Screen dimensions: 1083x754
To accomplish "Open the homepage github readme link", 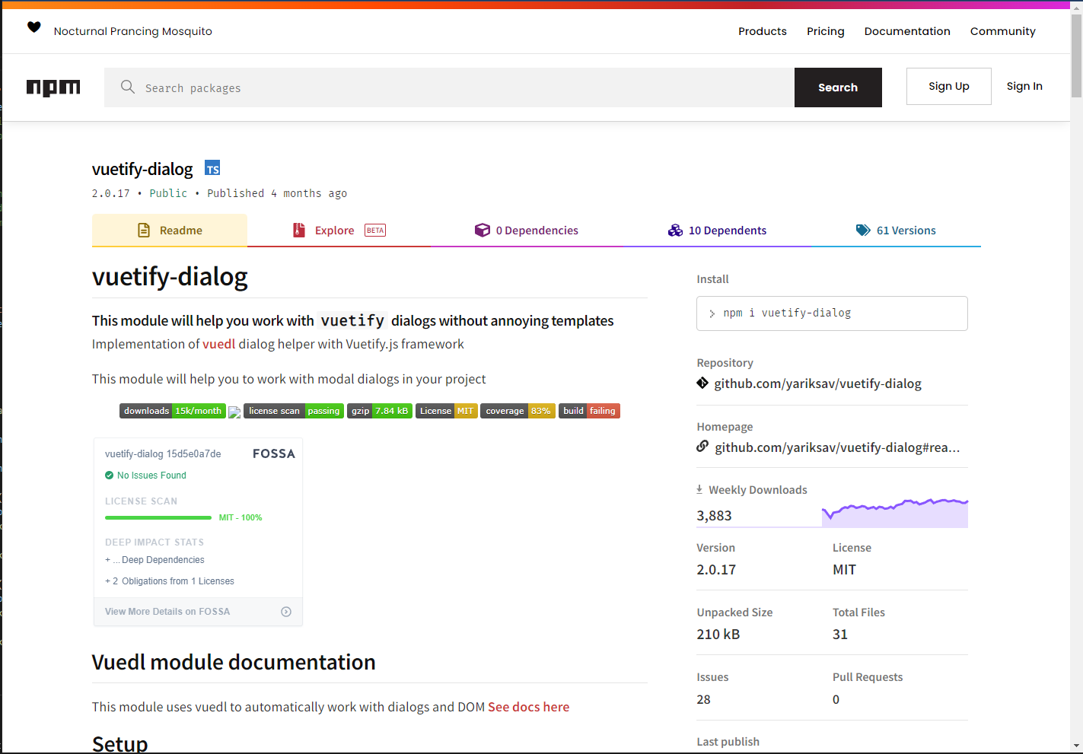I will (x=837, y=447).
